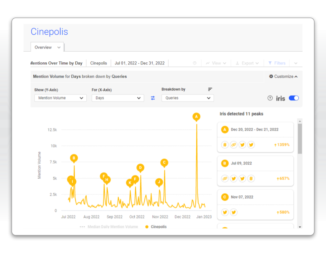Click the swap axes arrows icon
Viewport: 326px width, 255px height.
click(x=153, y=98)
